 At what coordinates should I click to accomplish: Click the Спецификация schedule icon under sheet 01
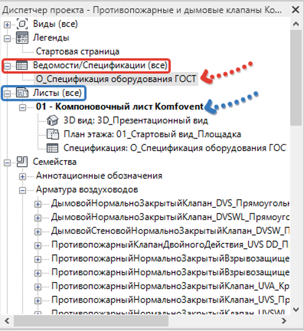click(52, 148)
